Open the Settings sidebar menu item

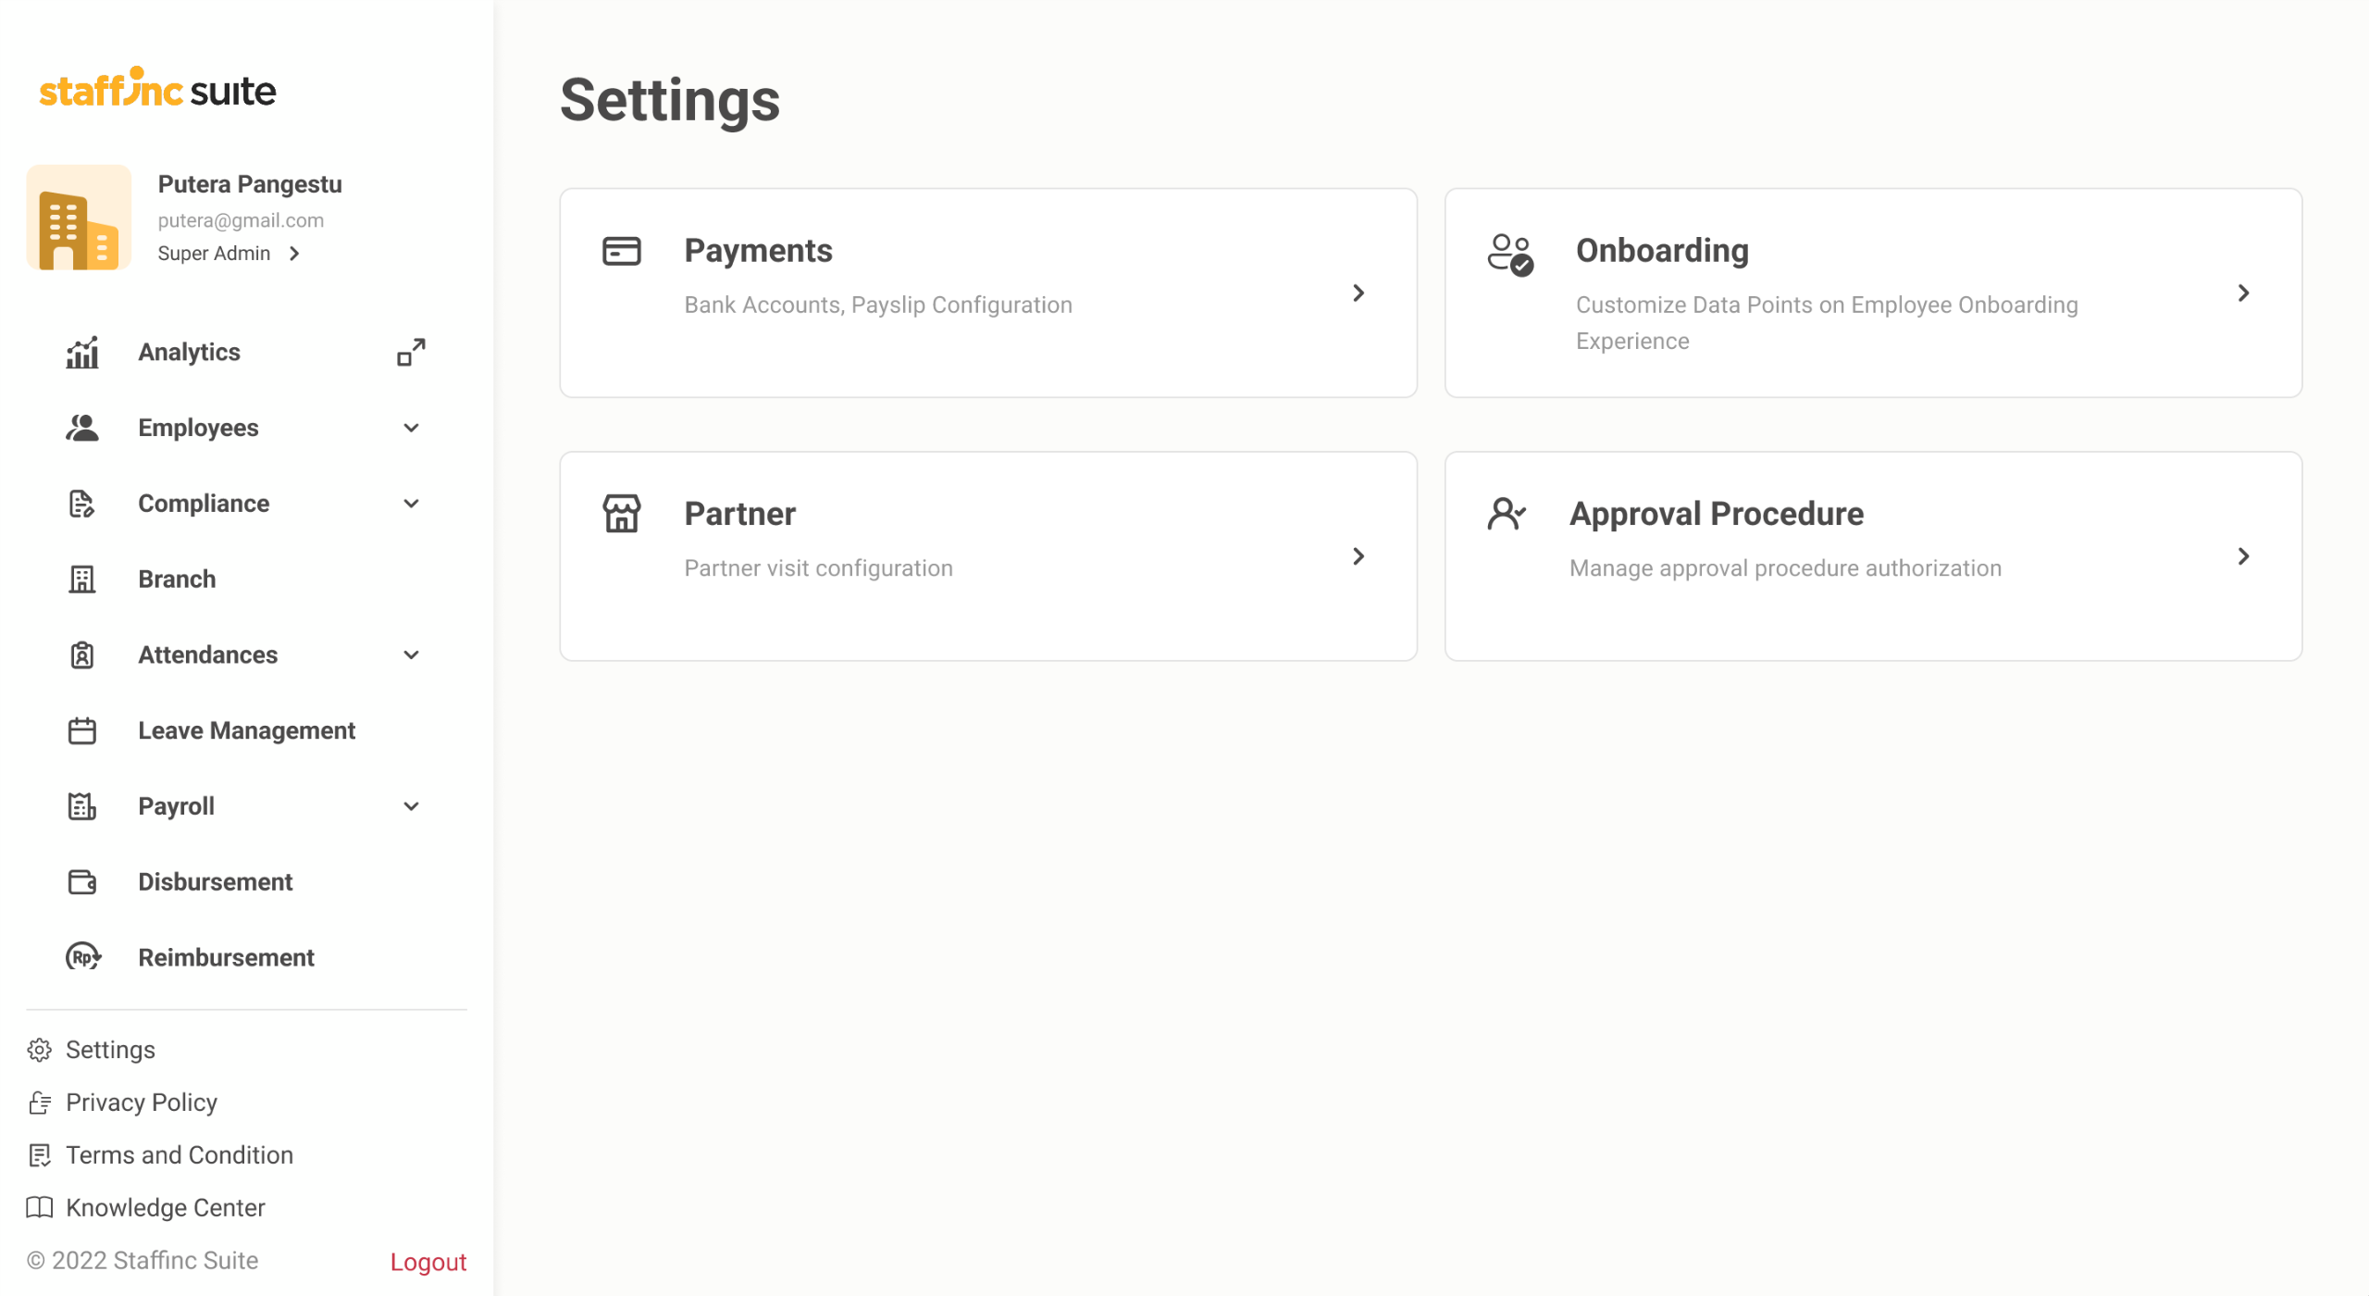(109, 1050)
